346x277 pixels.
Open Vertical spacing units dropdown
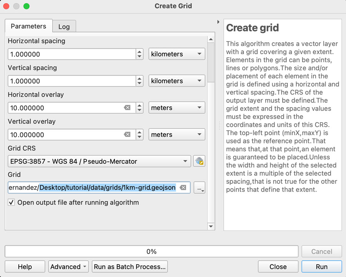[177, 81]
